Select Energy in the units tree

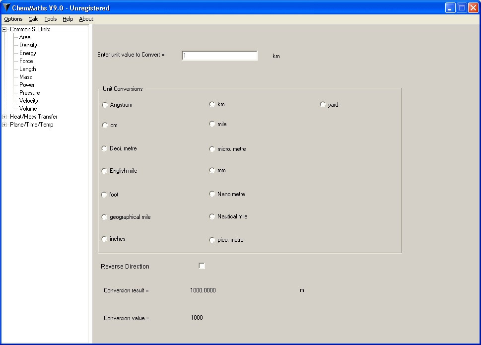(28, 53)
